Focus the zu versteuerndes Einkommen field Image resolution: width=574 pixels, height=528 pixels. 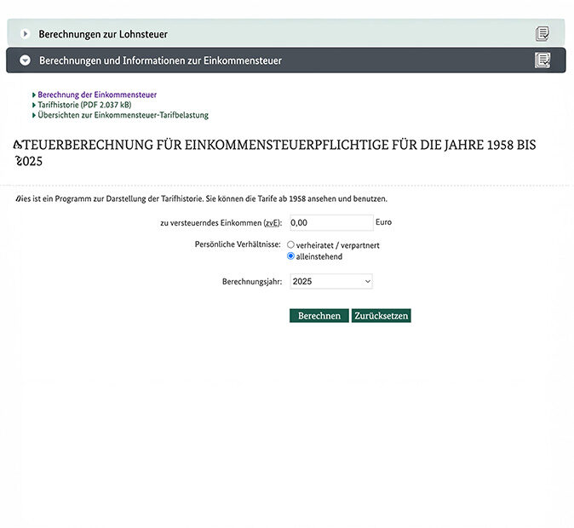click(331, 222)
